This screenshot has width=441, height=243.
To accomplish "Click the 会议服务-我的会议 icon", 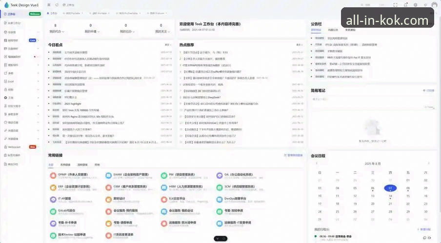I will (x=164, y=212).
